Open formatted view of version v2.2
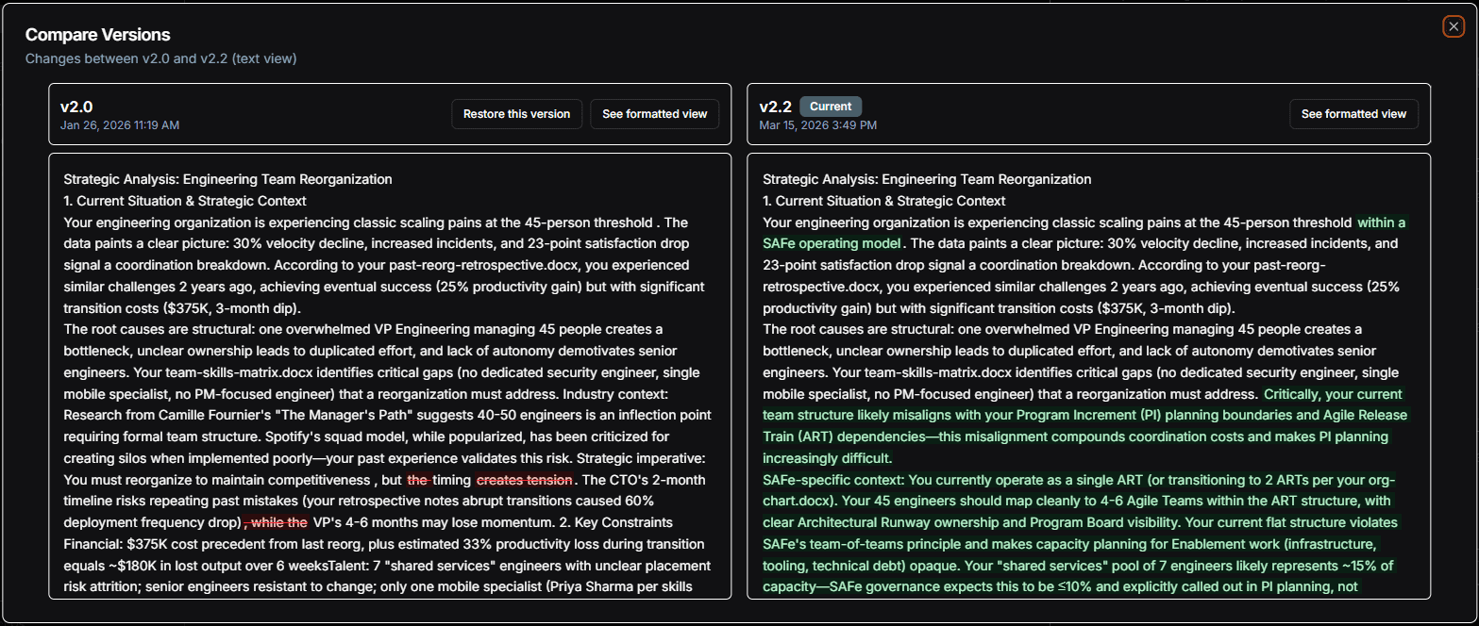Viewport: 1479px width, 626px height. tap(1353, 114)
